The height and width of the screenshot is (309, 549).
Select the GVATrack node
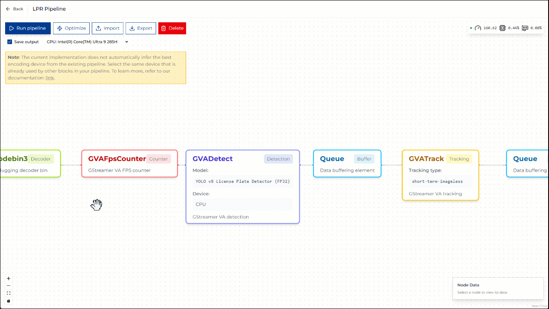426,159
